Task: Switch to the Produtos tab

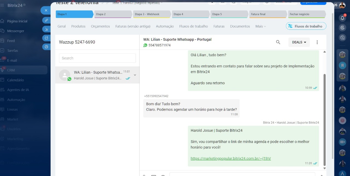Action: pos(78,26)
